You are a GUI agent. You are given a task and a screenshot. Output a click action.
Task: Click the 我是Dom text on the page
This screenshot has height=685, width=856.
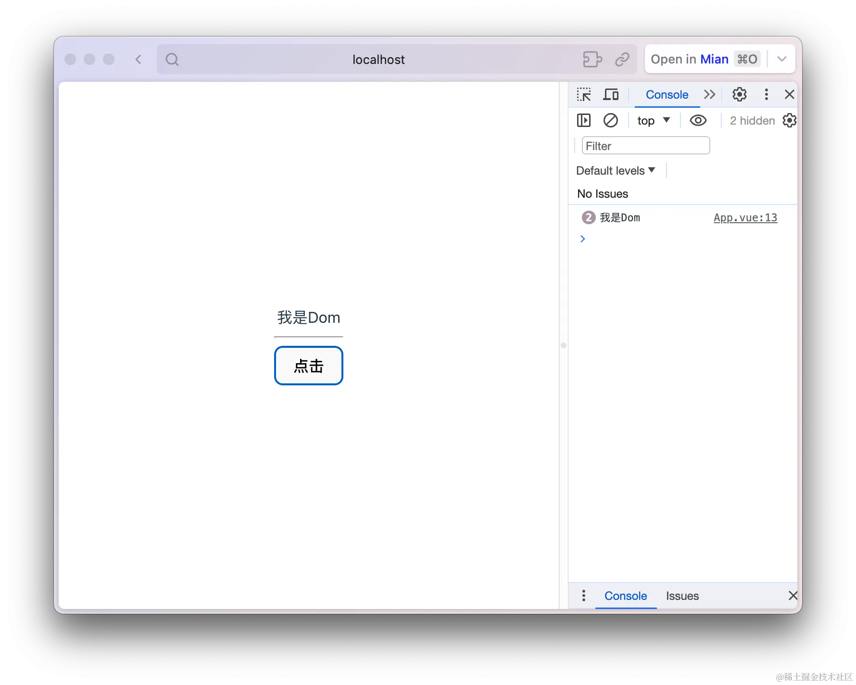309,317
